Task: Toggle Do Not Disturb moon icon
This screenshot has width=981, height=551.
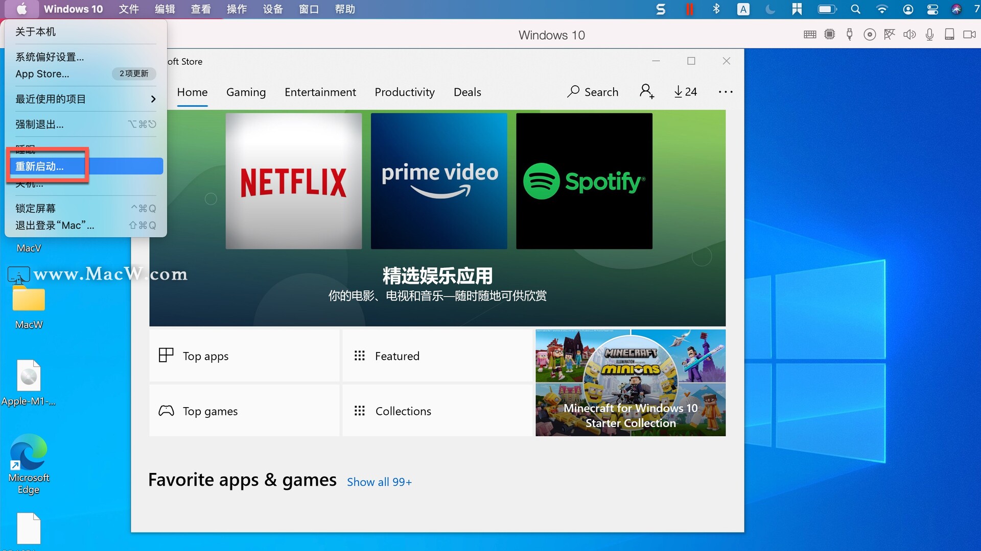Action: point(770,9)
